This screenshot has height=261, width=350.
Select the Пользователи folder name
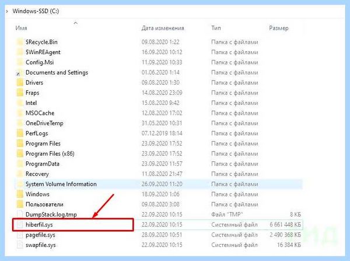coord(44,204)
